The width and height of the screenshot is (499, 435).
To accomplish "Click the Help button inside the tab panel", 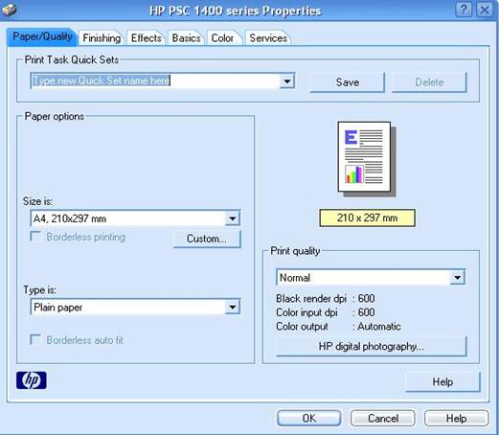I will coord(442,381).
